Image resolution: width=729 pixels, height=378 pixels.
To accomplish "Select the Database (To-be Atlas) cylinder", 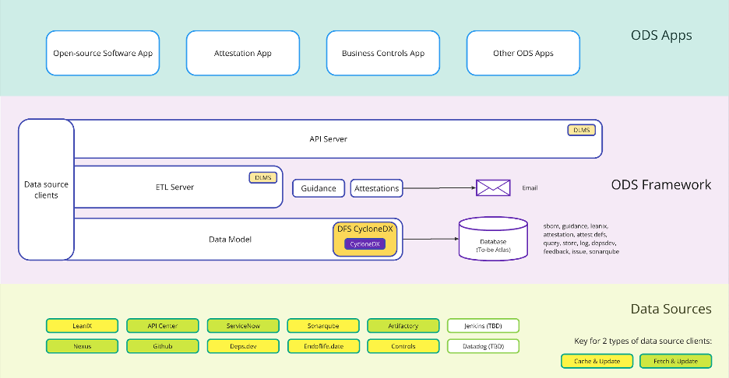I will pos(493,239).
